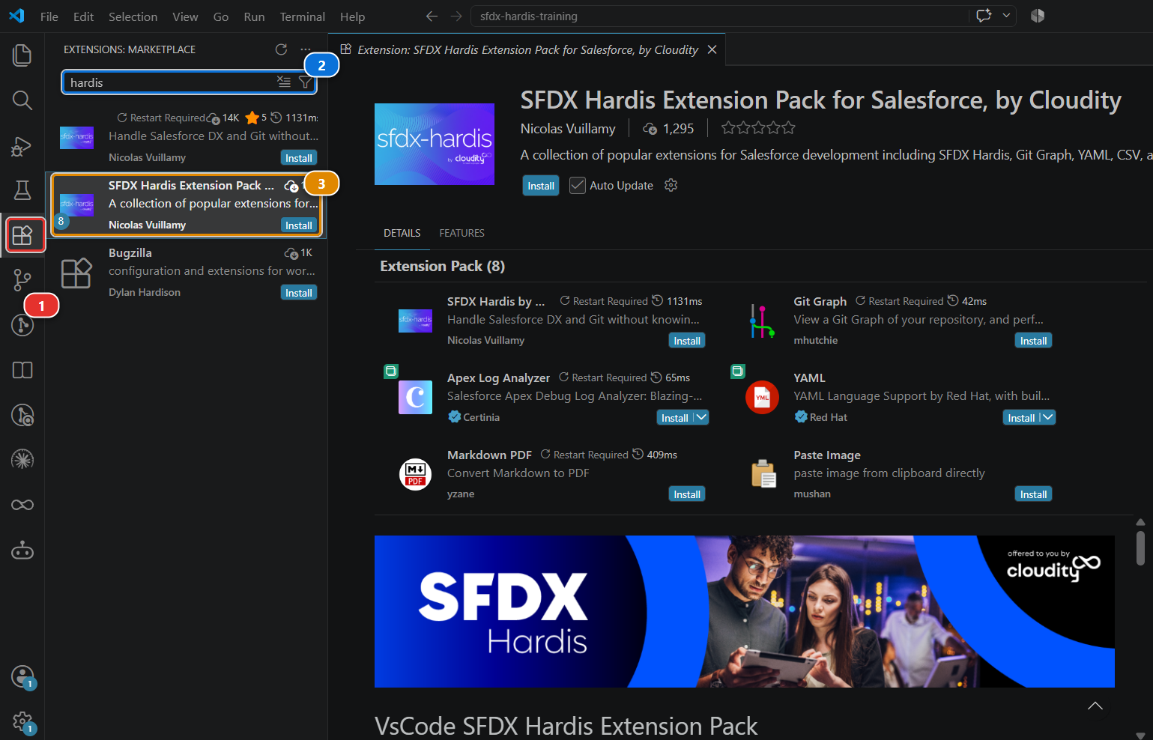The image size is (1153, 740).
Task: Open the Run menu
Action: pyautogui.click(x=254, y=16)
